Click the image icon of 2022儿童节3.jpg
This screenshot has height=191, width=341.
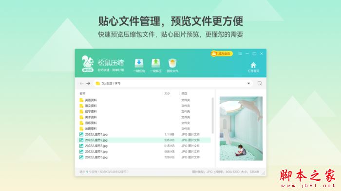(x=81, y=146)
